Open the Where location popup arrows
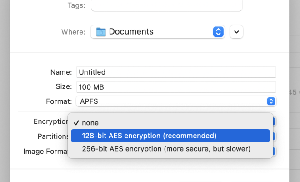This screenshot has height=182, width=300. click(x=218, y=32)
